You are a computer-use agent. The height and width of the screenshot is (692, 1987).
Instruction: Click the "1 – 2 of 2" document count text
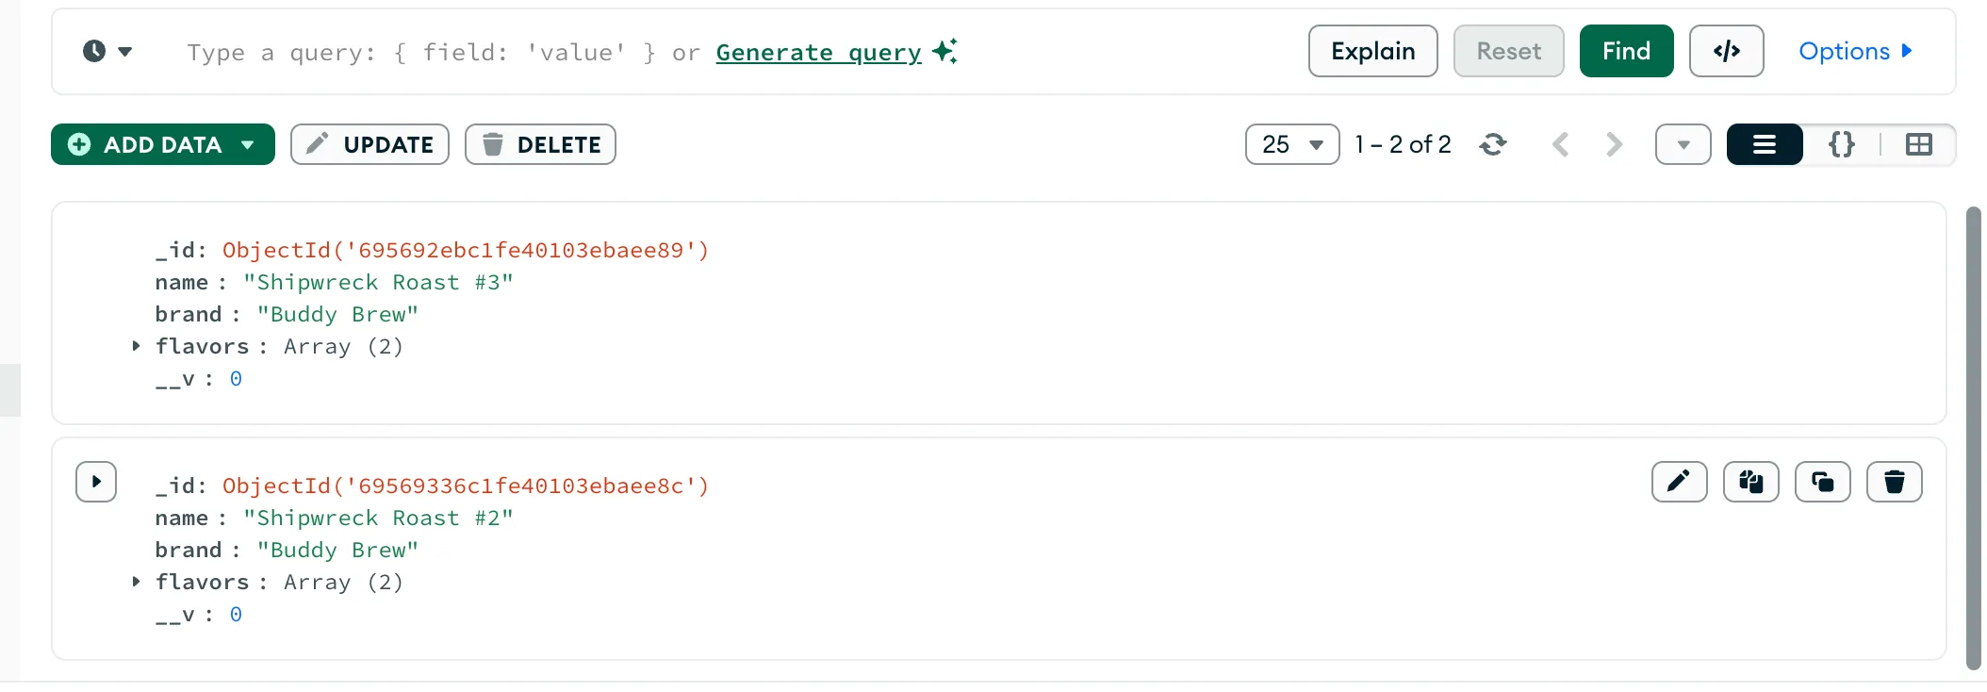pyautogui.click(x=1403, y=144)
